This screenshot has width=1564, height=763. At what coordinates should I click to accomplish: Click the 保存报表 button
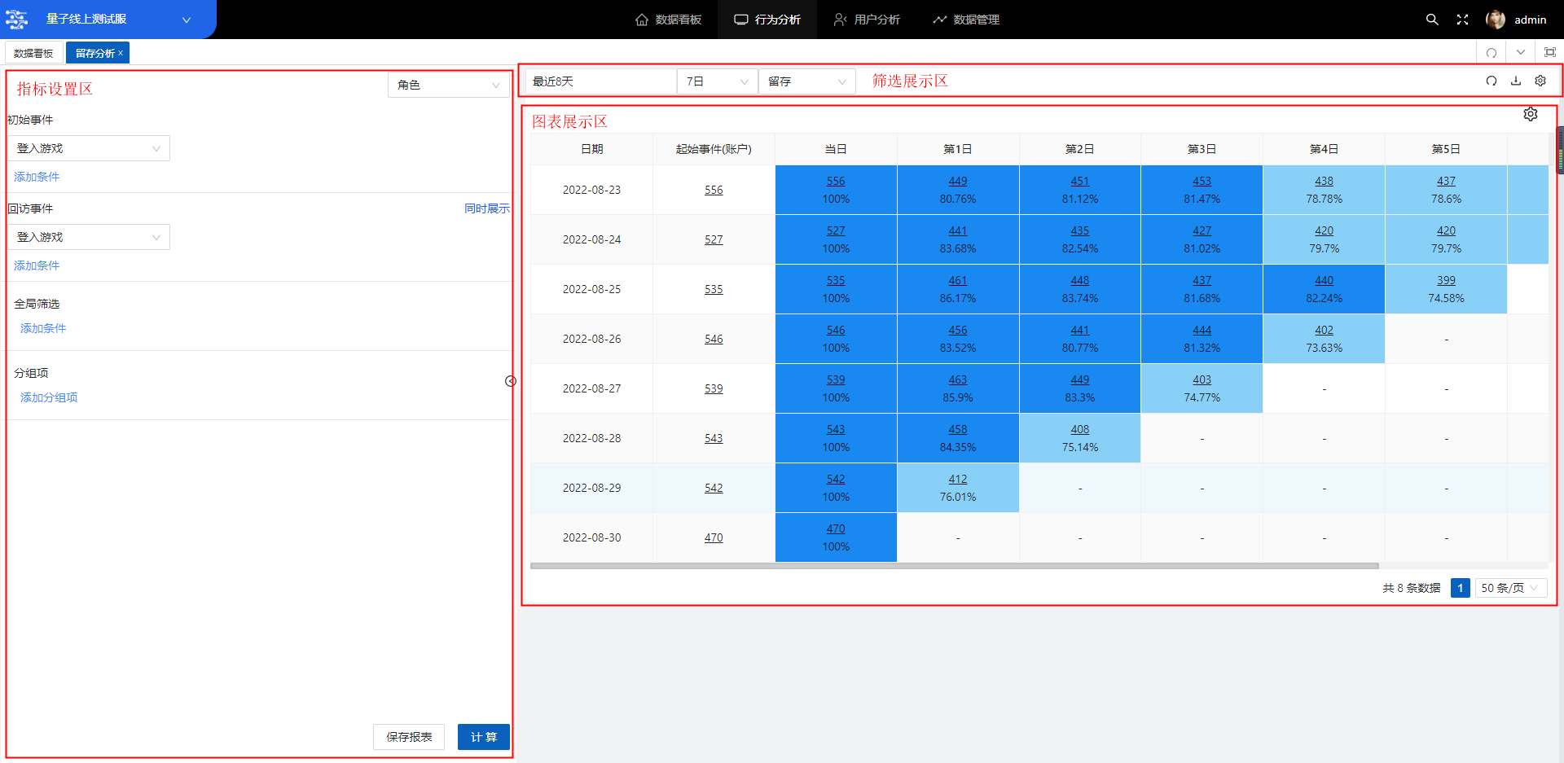(x=409, y=737)
